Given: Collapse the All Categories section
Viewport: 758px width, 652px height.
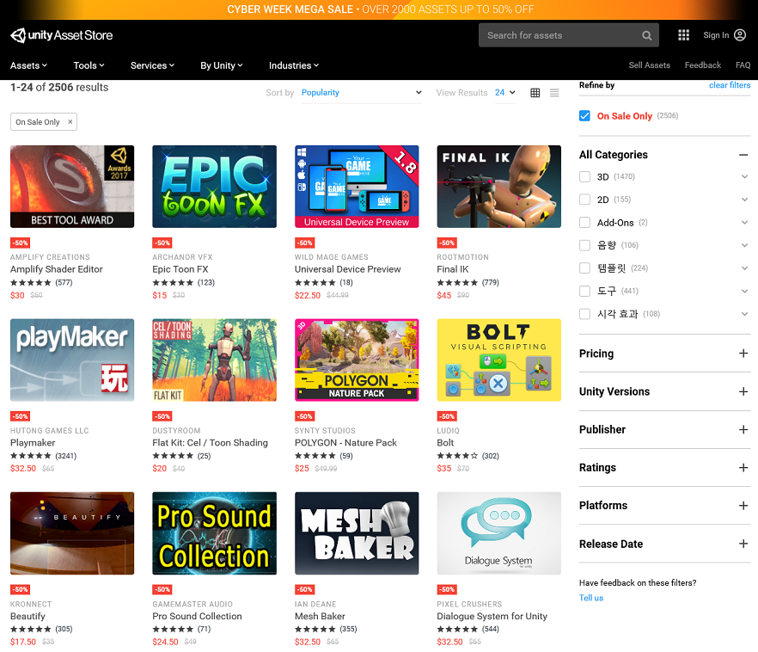Looking at the screenshot, I should click(x=743, y=155).
